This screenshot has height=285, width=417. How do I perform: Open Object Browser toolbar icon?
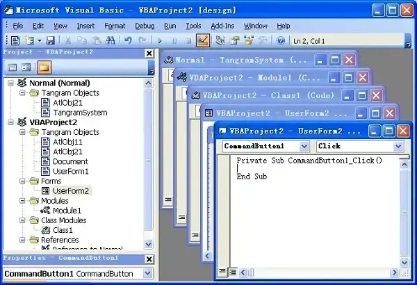[x=249, y=41]
